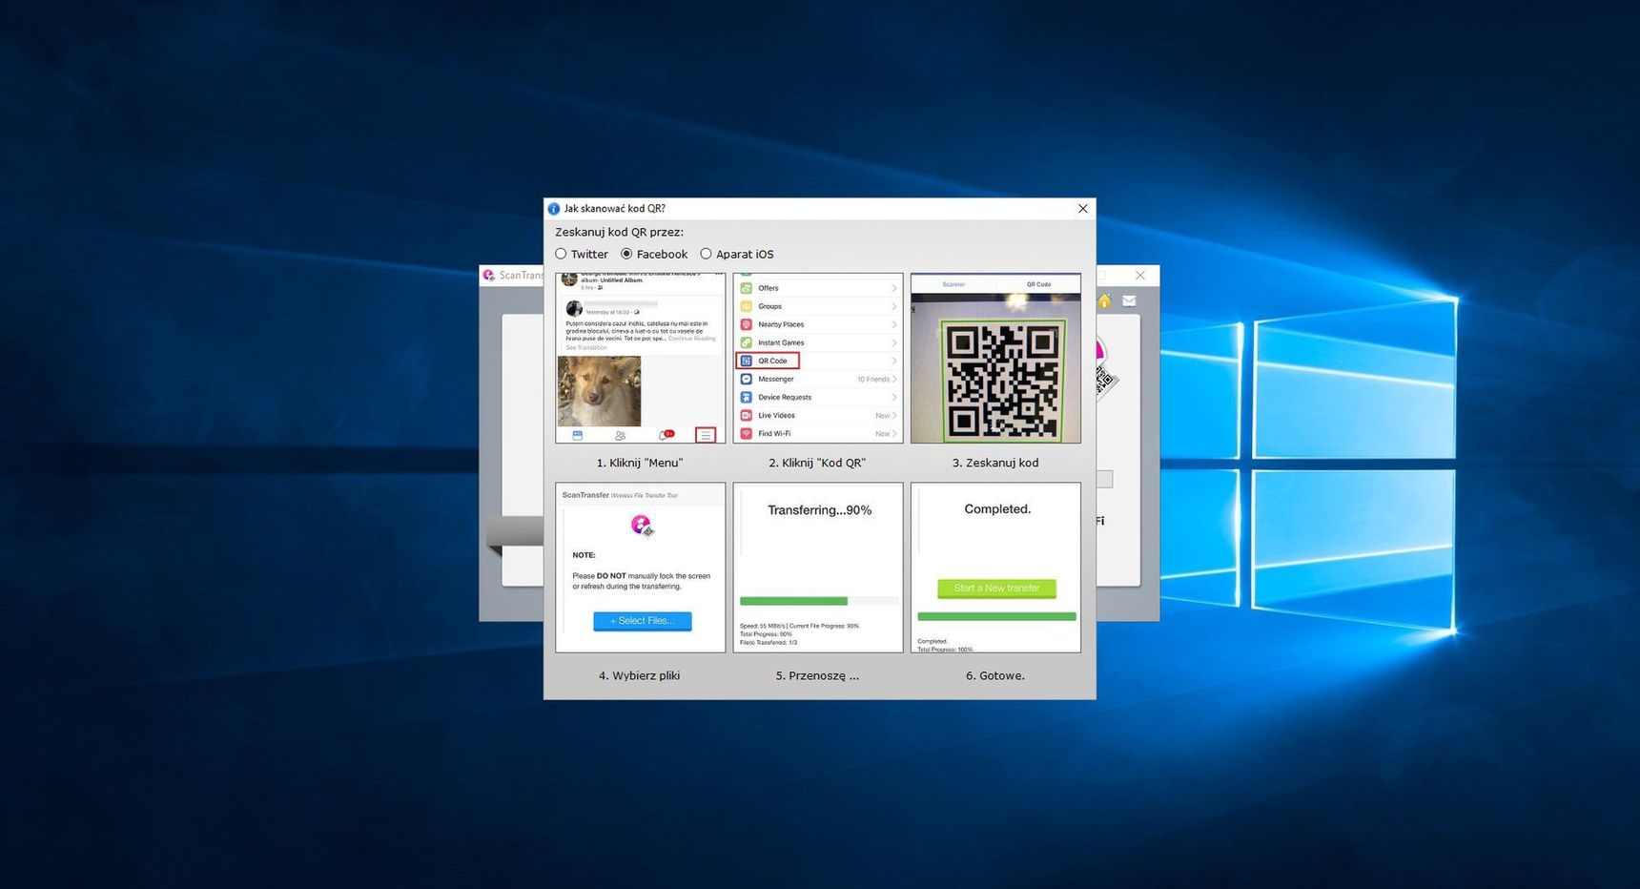Open the step 4 Select Files thumbnail

[641, 568]
